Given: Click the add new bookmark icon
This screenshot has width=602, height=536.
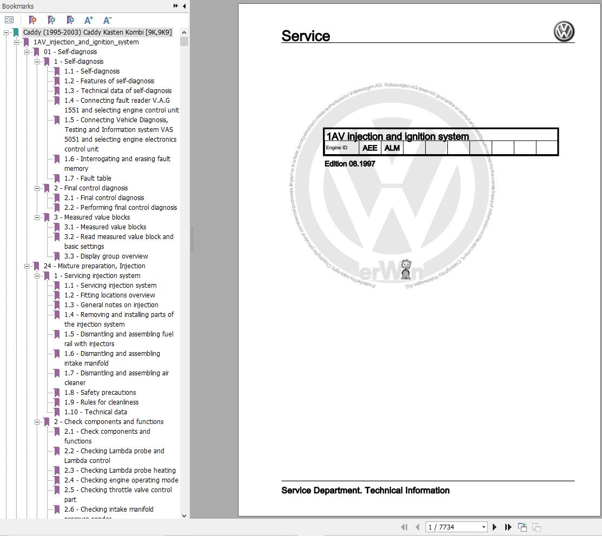Looking at the screenshot, I should point(51,19).
